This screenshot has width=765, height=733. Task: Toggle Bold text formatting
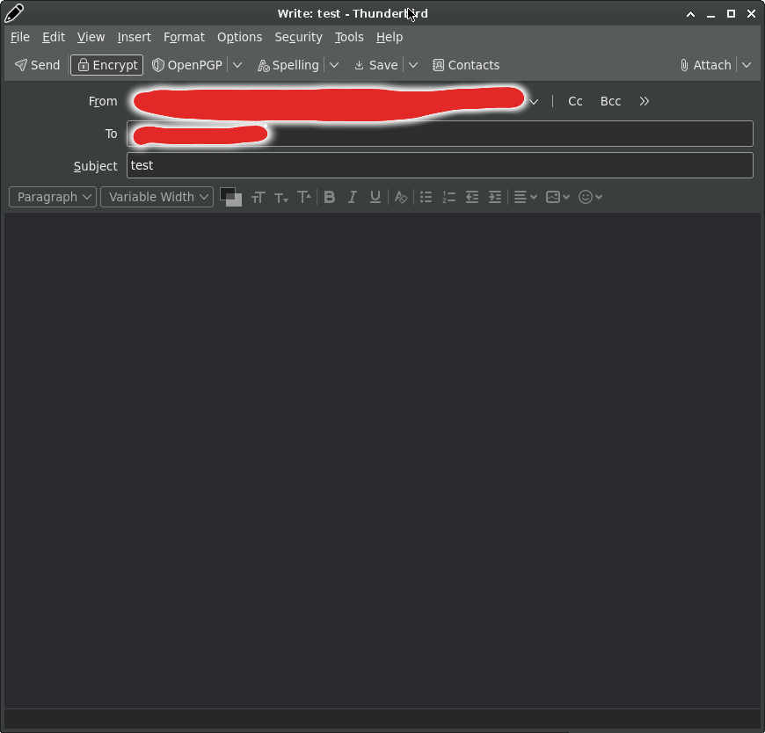(x=329, y=197)
